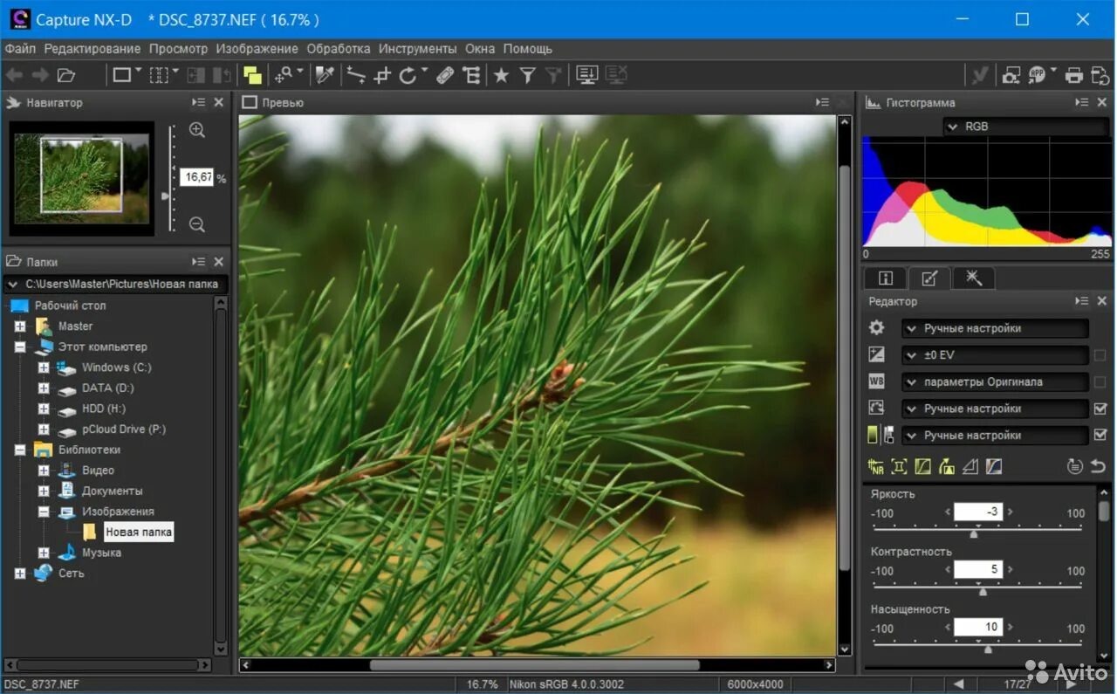This screenshot has width=1117, height=694.
Task: Open the noise reduction NR panel
Action: [x=876, y=466]
